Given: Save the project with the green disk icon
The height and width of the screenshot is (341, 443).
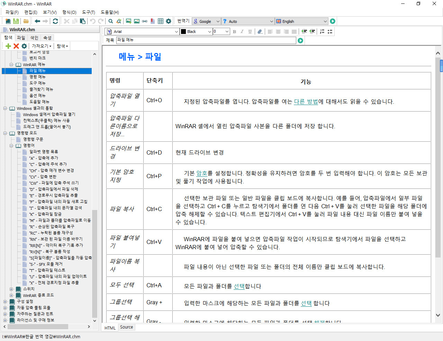Looking at the screenshot, I should pyautogui.click(x=16, y=21).
